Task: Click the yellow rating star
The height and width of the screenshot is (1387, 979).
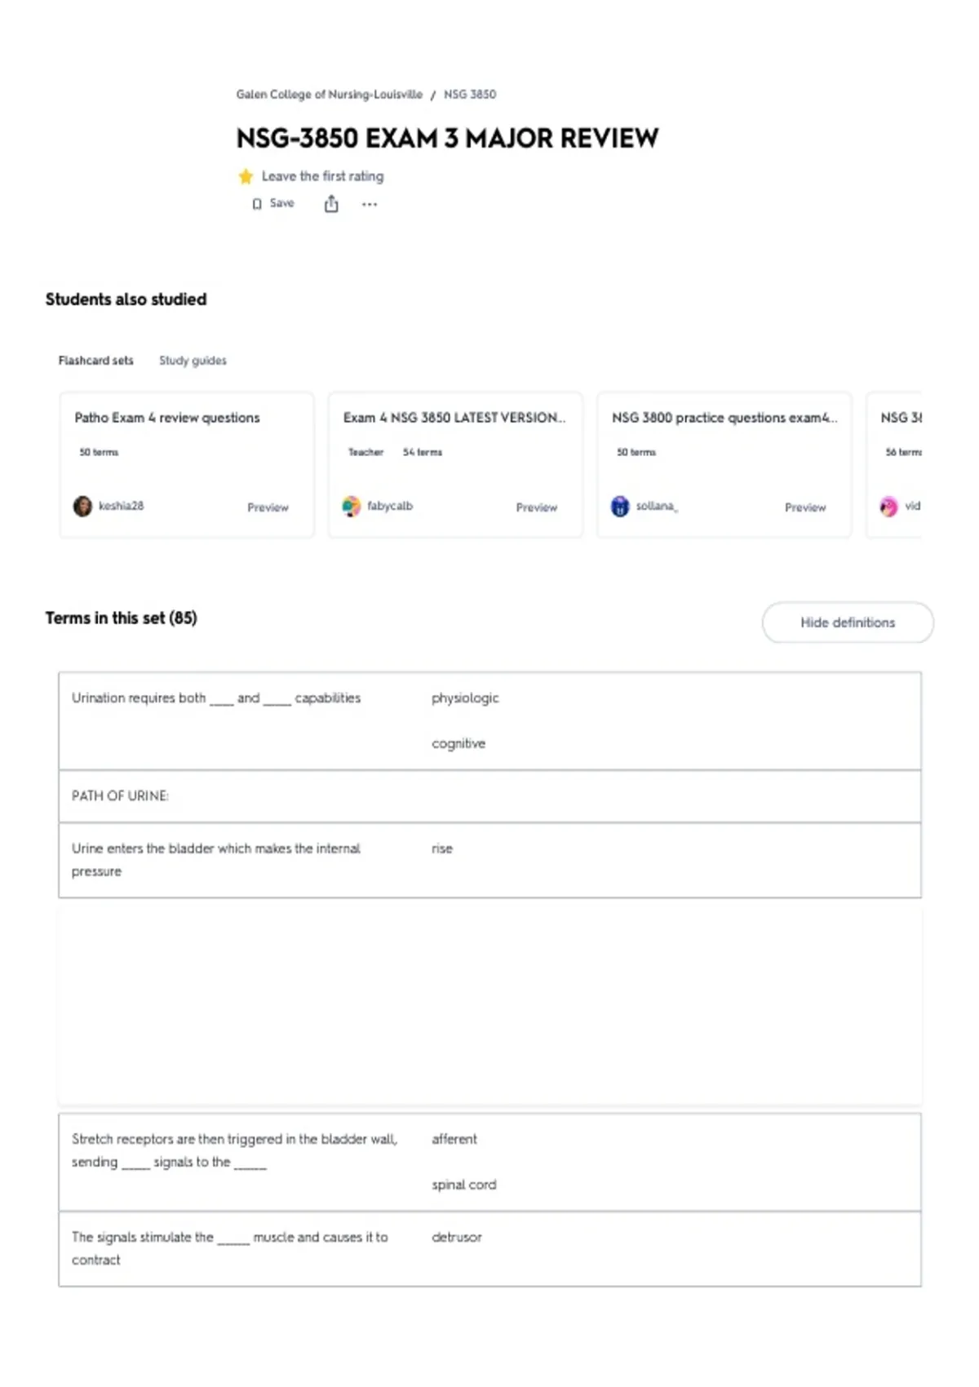Action: [x=246, y=176]
